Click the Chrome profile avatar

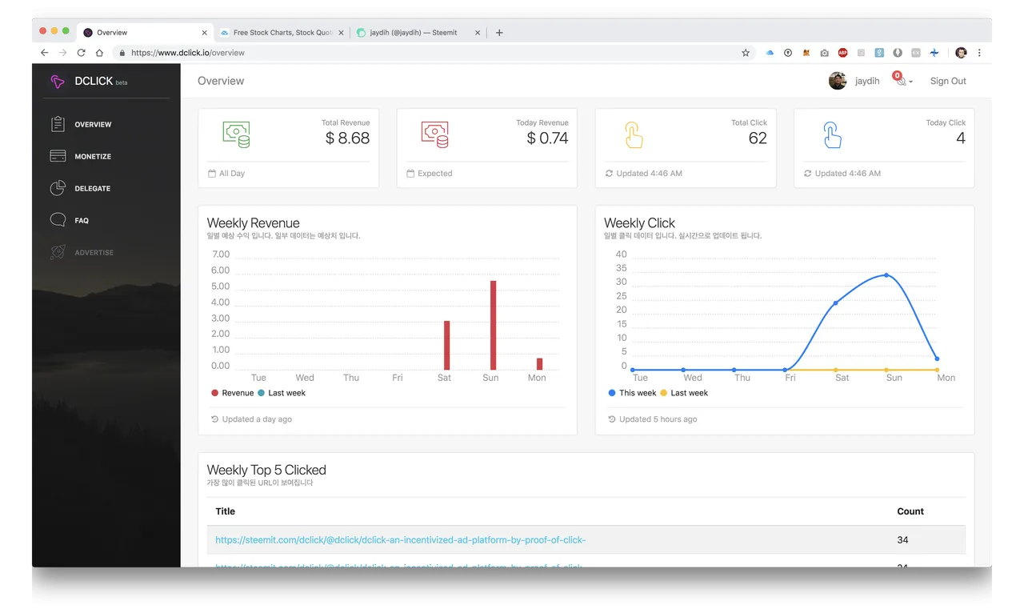(961, 53)
